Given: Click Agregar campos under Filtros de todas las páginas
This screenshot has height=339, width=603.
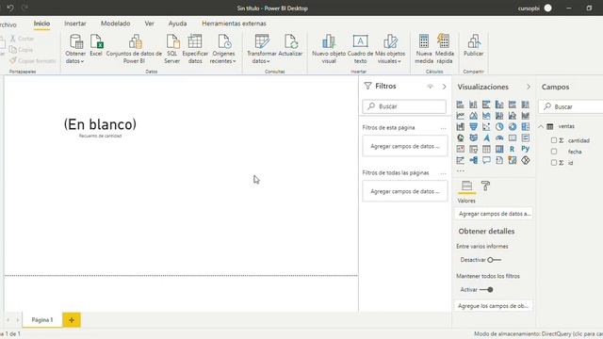Looking at the screenshot, I should [x=405, y=191].
